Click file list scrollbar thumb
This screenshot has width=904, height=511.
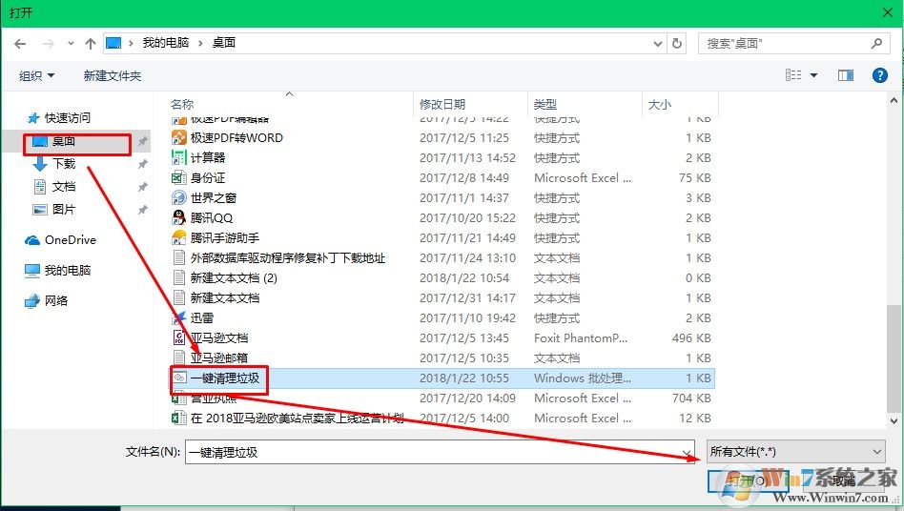click(894, 358)
